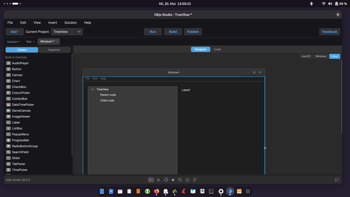
Task: Click the breakpoint dot icon in status bar
Action: coord(173,180)
